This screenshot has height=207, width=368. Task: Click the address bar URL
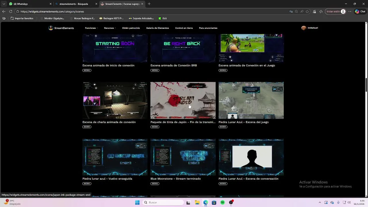[52, 11]
